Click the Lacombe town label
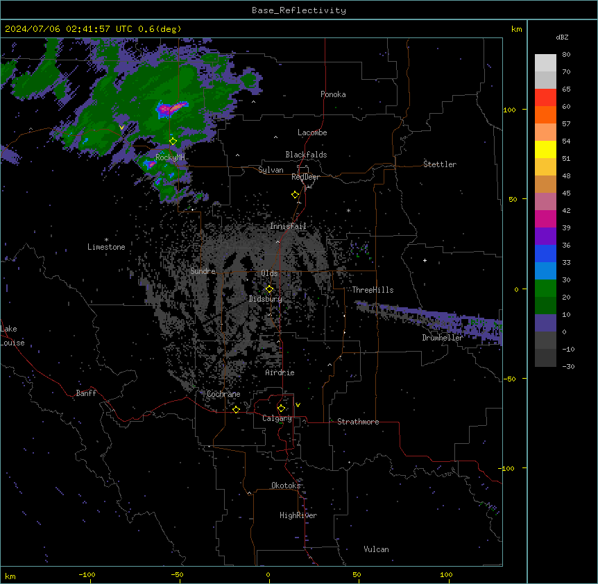 (x=312, y=132)
